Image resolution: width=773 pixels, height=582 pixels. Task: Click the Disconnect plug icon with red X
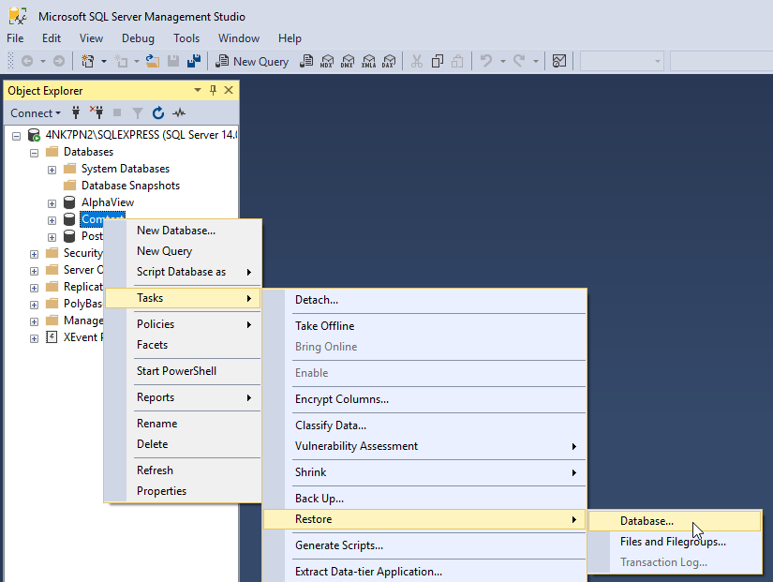[96, 113]
